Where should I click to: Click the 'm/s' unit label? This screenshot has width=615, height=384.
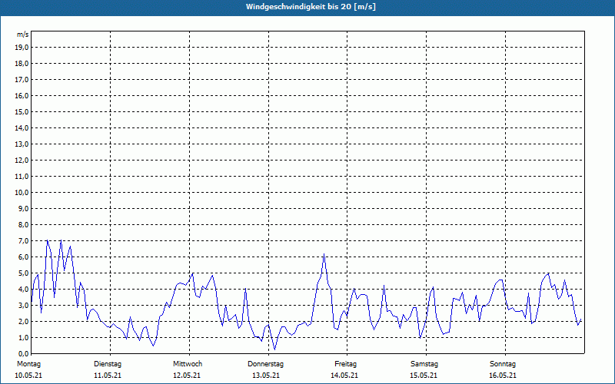click(22, 35)
